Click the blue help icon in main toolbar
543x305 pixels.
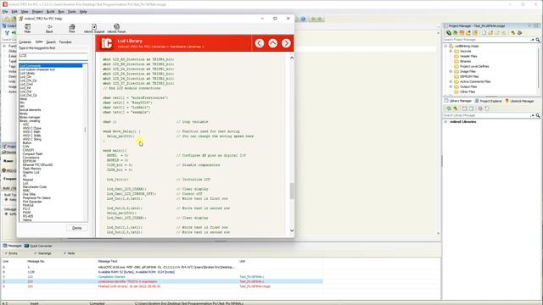(x=303, y=19)
